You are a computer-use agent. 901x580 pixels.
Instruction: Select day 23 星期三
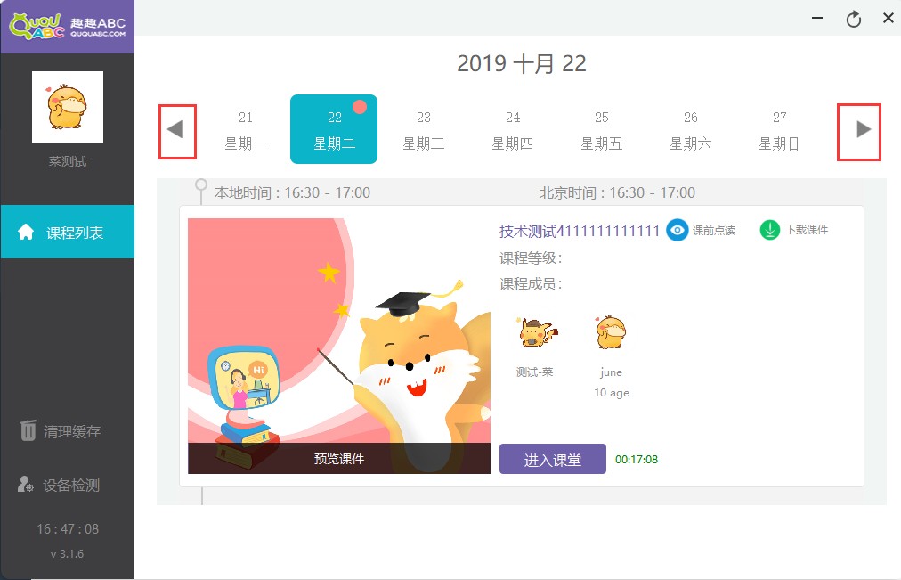coord(424,130)
